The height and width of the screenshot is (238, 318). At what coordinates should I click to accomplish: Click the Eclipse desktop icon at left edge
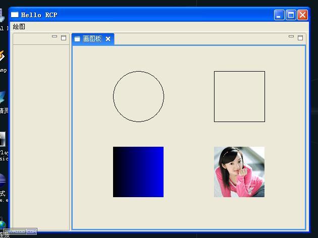point(3,181)
